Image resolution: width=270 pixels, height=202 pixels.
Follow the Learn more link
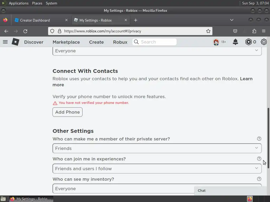(x=246, y=79)
